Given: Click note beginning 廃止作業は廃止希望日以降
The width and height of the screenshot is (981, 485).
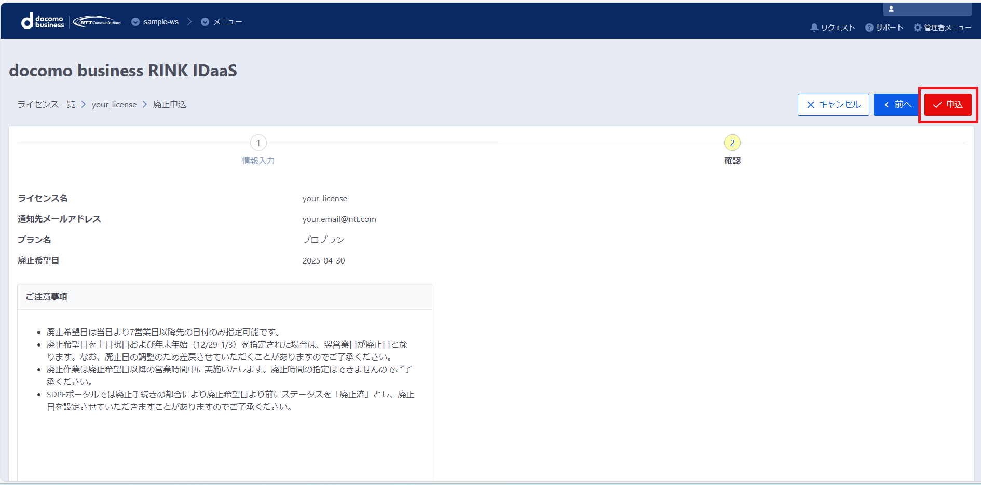Looking at the screenshot, I should tap(229, 376).
